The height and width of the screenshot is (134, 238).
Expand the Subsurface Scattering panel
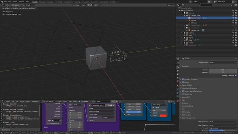pos(189,88)
